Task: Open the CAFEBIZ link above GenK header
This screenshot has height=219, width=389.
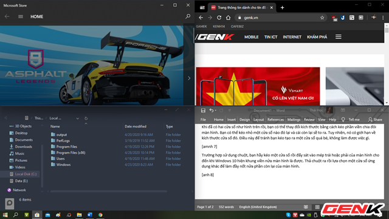Action: tap(237, 26)
